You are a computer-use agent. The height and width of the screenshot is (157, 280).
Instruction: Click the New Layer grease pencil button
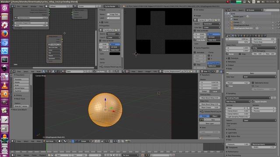(210, 123)
